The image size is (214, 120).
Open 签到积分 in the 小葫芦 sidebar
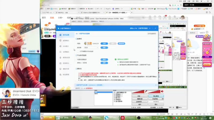click(x=65, y=63)
